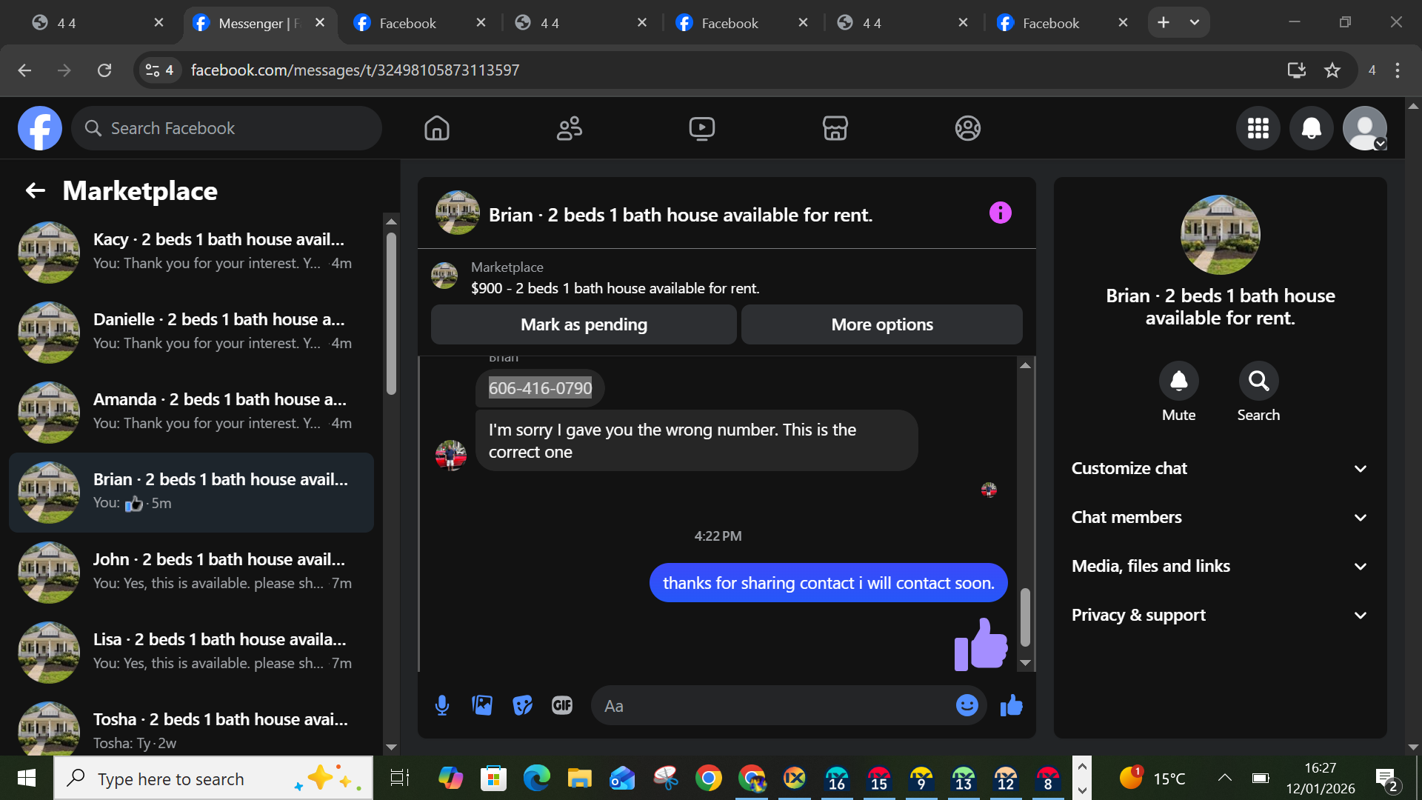Search within this conversation
This screenshot has height=800, width=1422.
1258,381
